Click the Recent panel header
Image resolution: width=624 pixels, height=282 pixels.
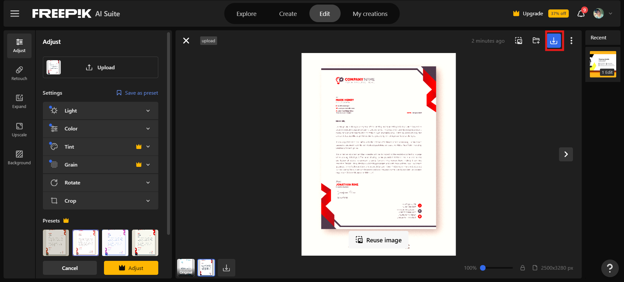pos(599,38)
